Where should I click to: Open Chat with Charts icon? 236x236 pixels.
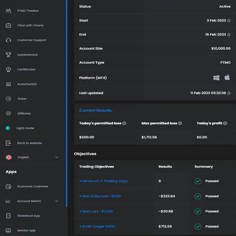[x=9, y=26]
